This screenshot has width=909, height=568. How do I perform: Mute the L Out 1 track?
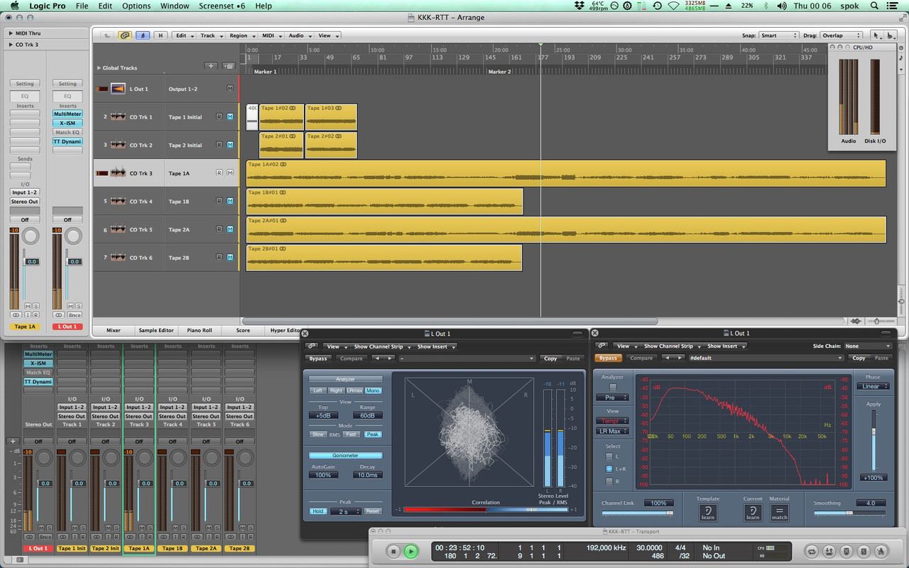click(x=230, y=89)
